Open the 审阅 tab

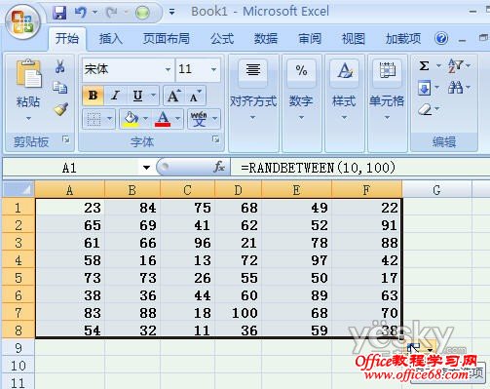point(310,39)
